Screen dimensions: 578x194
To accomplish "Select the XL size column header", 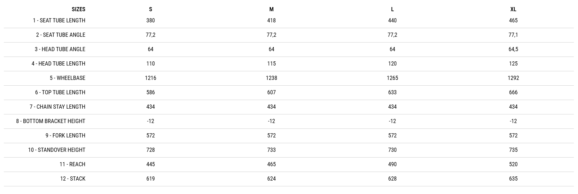I will 513,9.
